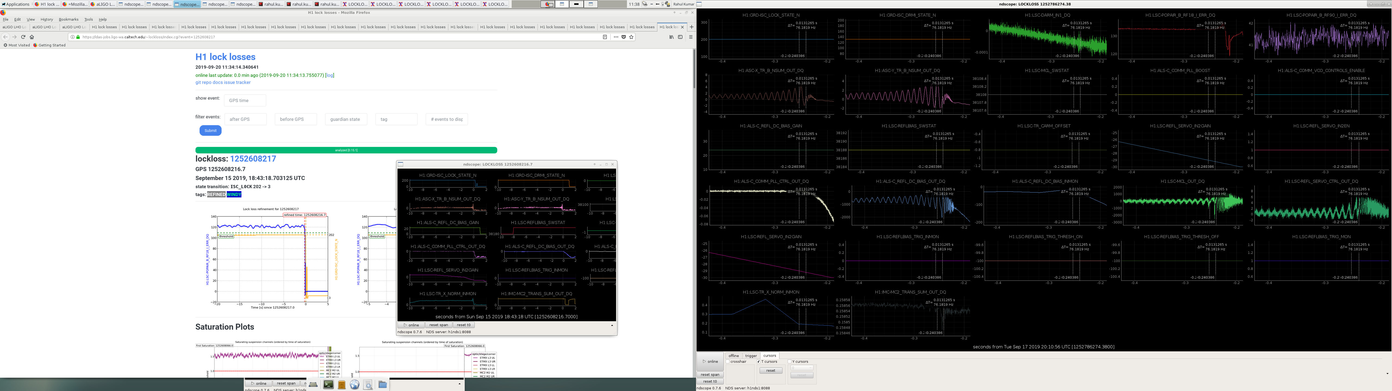Screen dimensions: 1392x391
Task: Click show desktop icon in dock
Action: pyautogui.click(x=313, y=384)
